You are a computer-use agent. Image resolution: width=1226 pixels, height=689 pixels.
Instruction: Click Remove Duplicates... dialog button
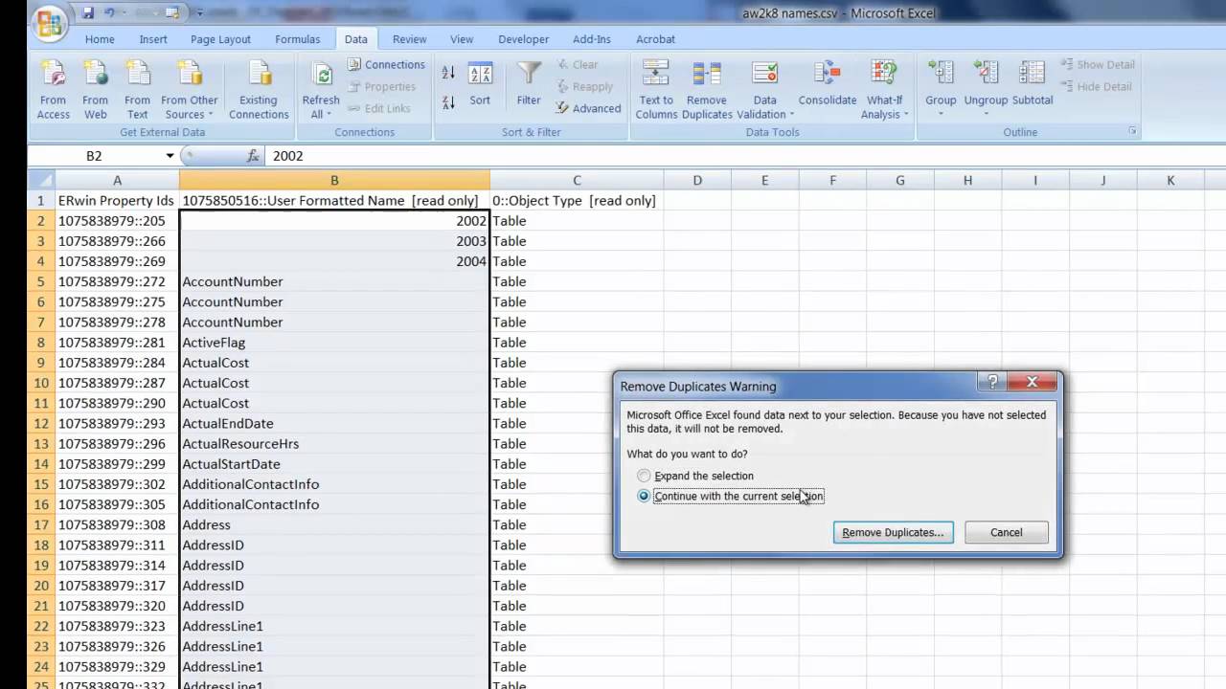pos(893,532)
